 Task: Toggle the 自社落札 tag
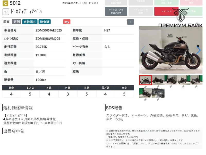click(x=30, y=22)
